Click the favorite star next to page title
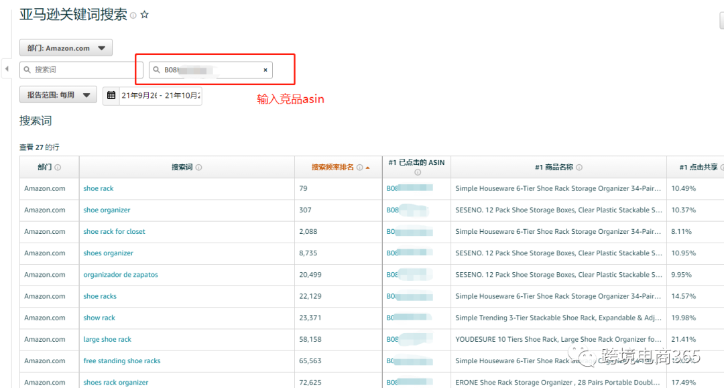724x388 pixels. (x=144, y=15)
